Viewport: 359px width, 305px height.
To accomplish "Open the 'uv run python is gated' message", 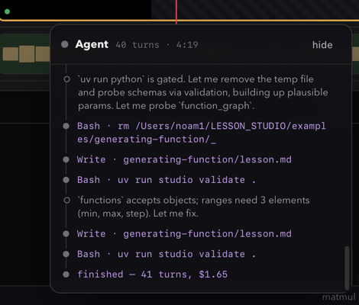I will click(203, 92).
